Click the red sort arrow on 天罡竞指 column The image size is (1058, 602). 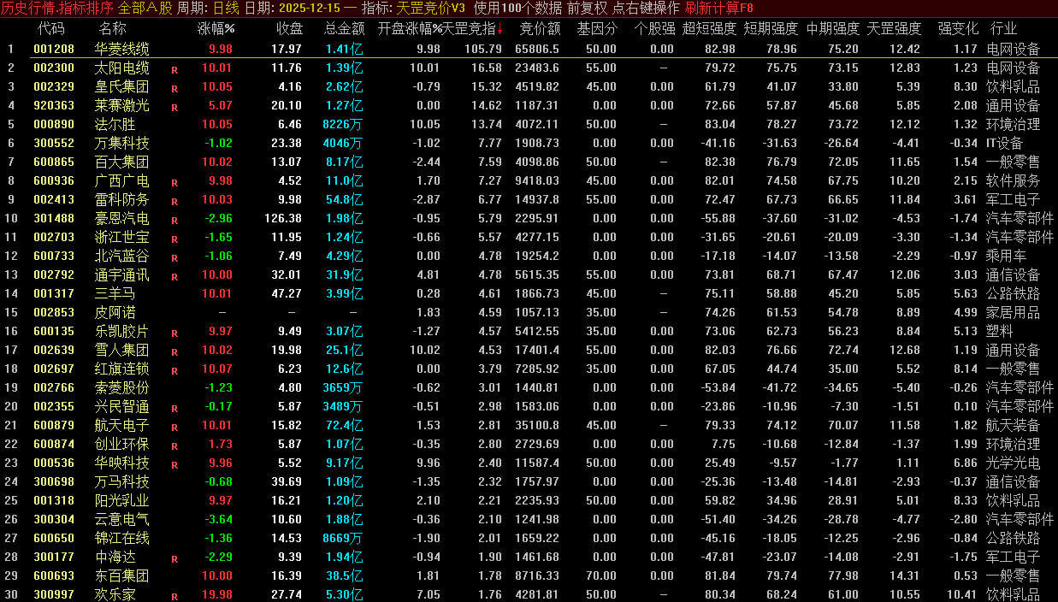pos(499,28)
